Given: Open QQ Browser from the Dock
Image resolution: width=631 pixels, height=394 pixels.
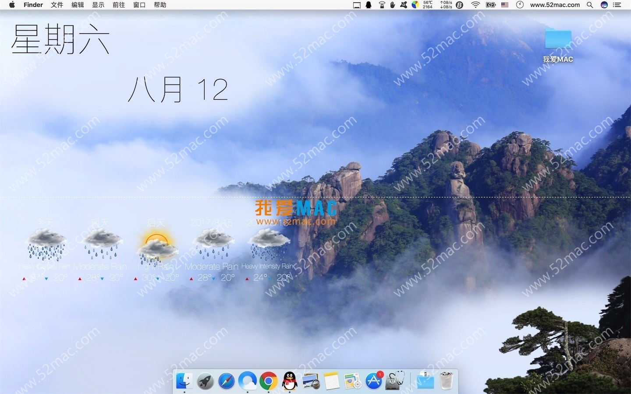Looking at the screenshot, I should pyautogui.click(x=247, y=381).
